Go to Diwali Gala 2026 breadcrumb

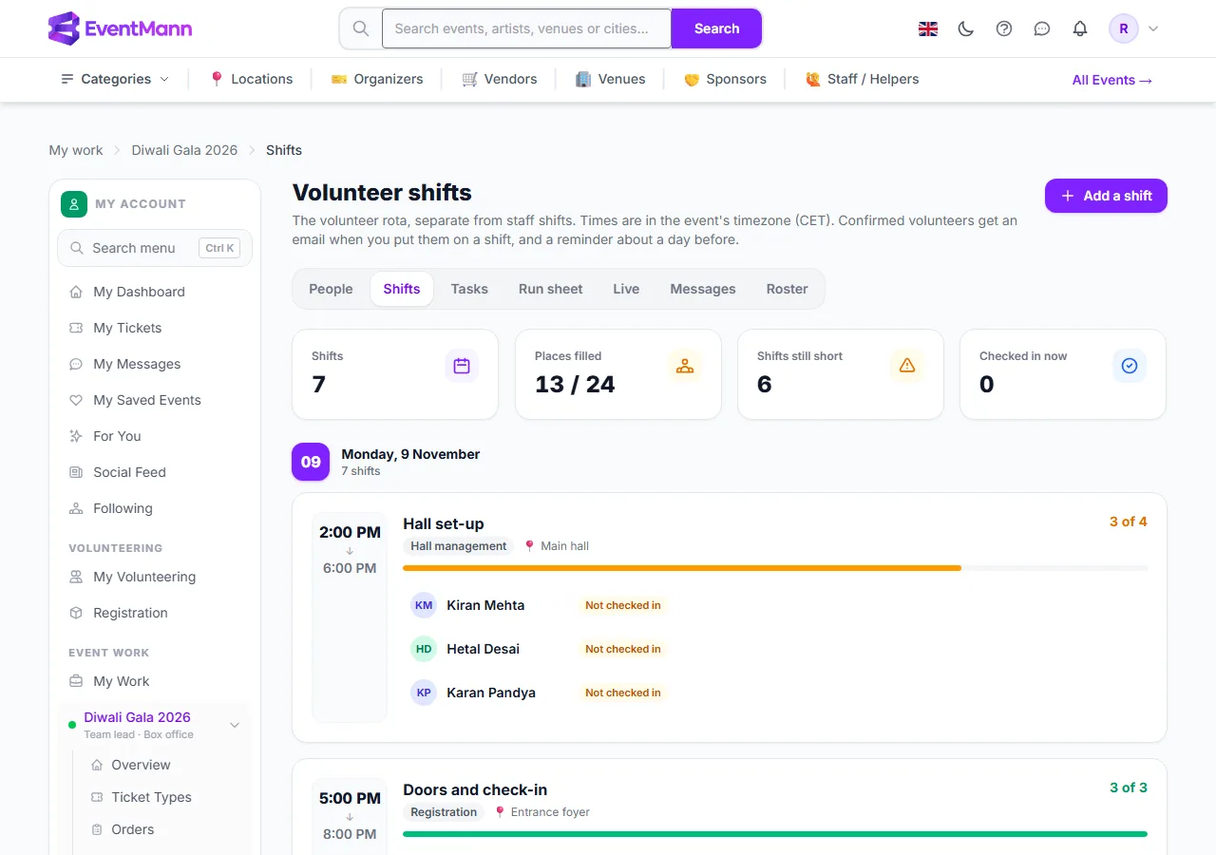(184, 150)
